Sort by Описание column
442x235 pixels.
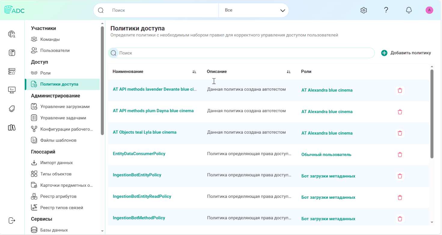pos(288,72)
